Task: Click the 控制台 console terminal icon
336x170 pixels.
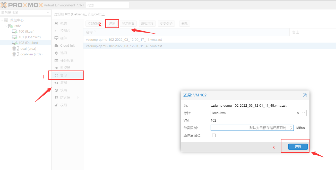Action: pos(56,31)
